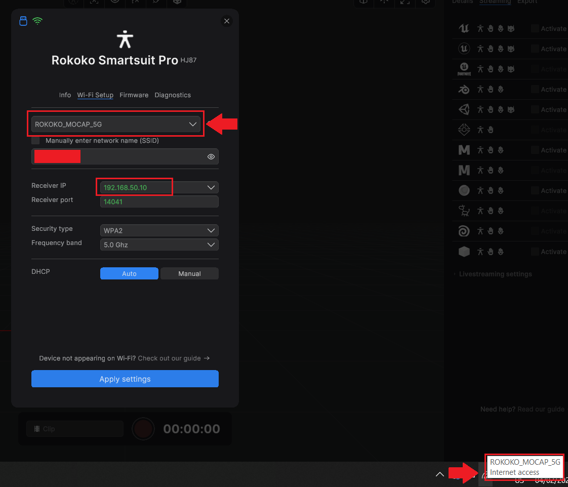Viewport: 568px width, 487px height.
Task: Click the USB connection icon in dialog
Action: coord(23,21)
